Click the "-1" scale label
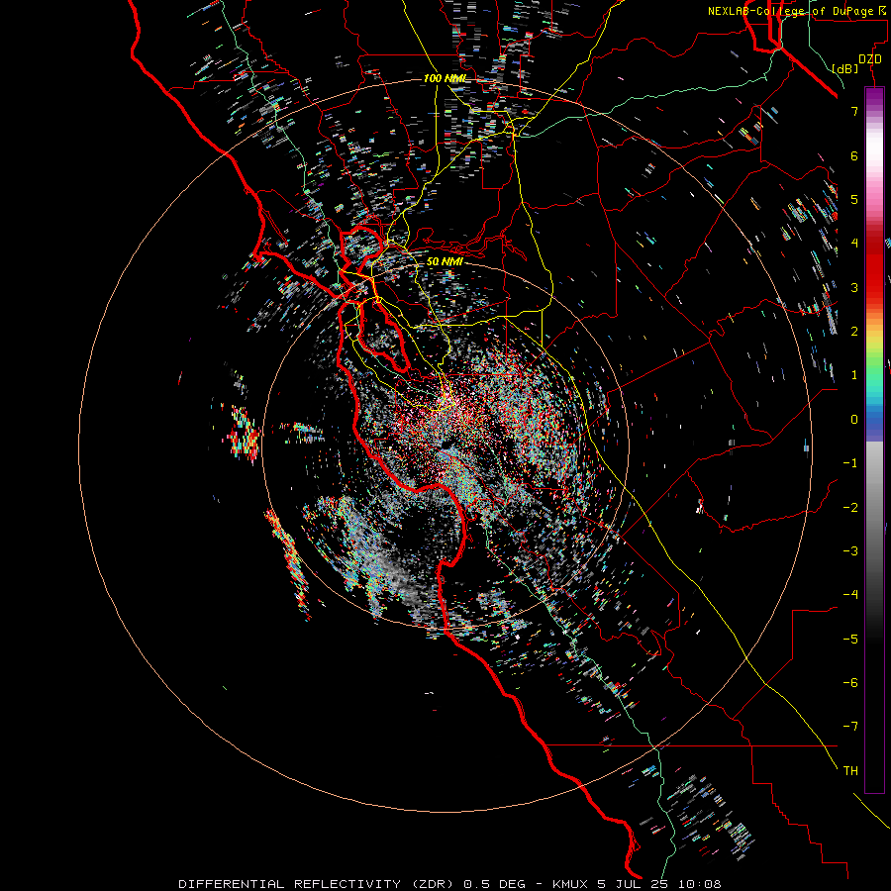This screenshot has width=891, height=891. pyautogui.click(x=850, y=463)
